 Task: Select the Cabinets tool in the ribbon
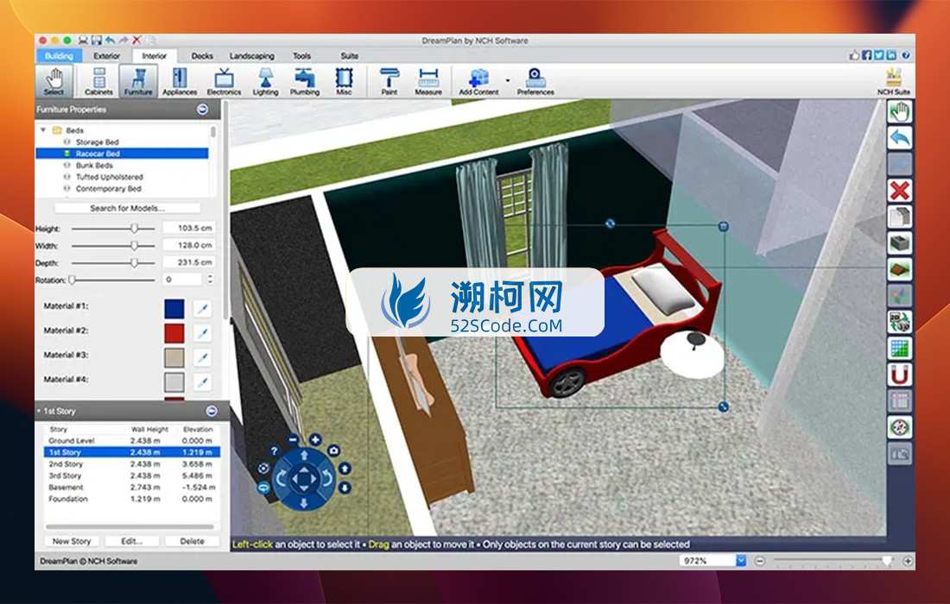point(98,81)
